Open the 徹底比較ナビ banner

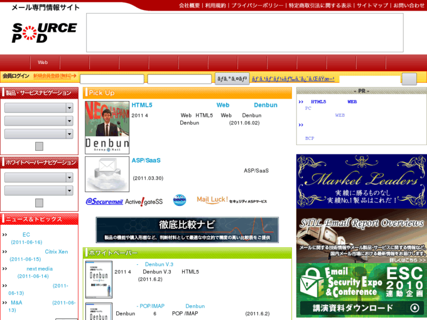coord(187,230)
